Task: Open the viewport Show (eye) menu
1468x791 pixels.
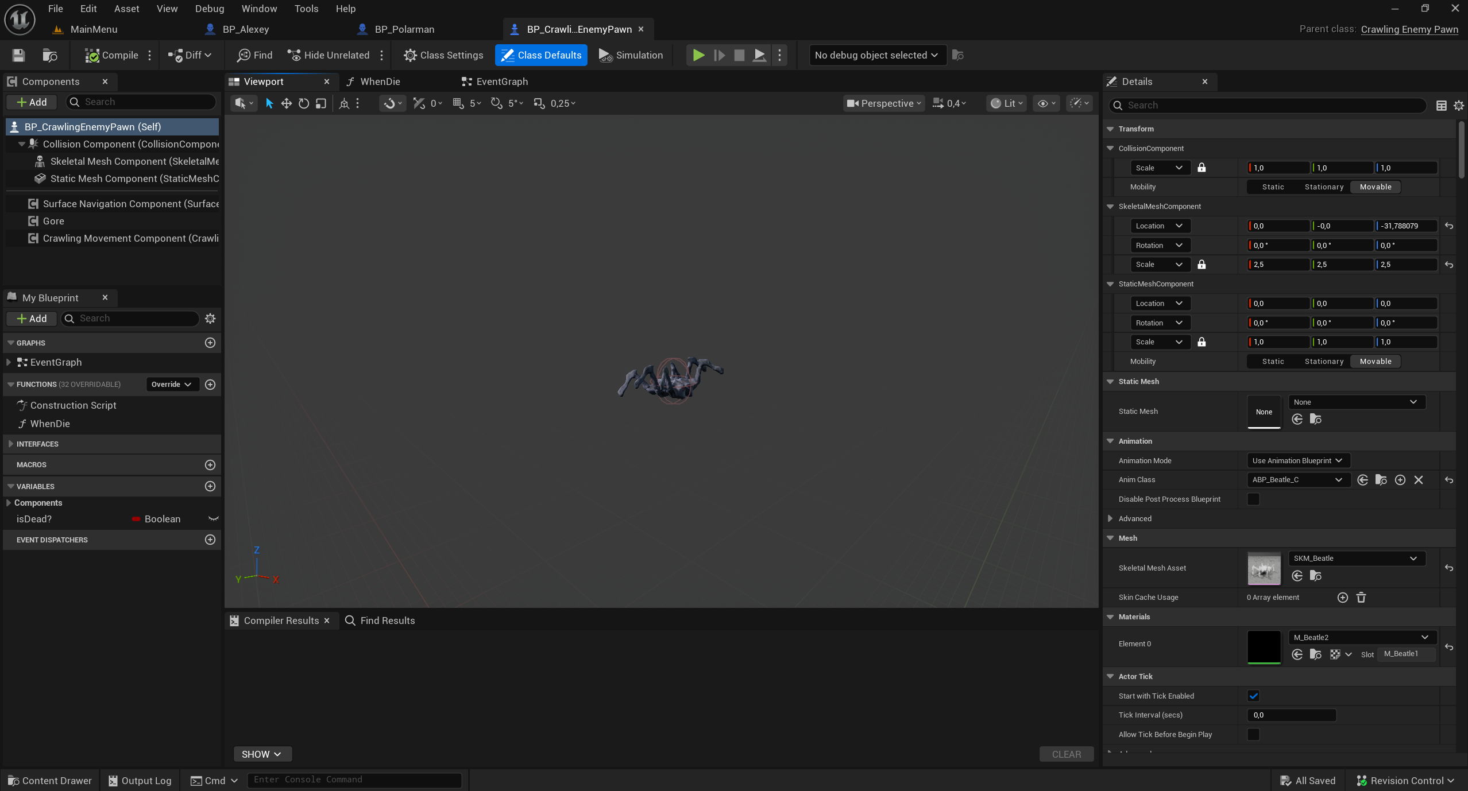Action: coord(1046,103)
